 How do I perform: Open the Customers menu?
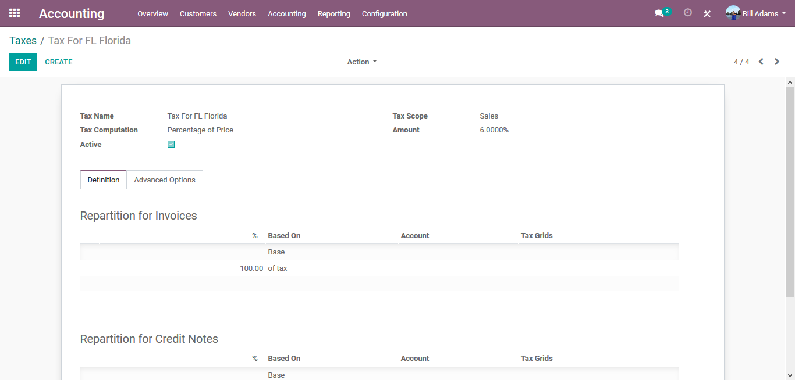tap(198, 13)
